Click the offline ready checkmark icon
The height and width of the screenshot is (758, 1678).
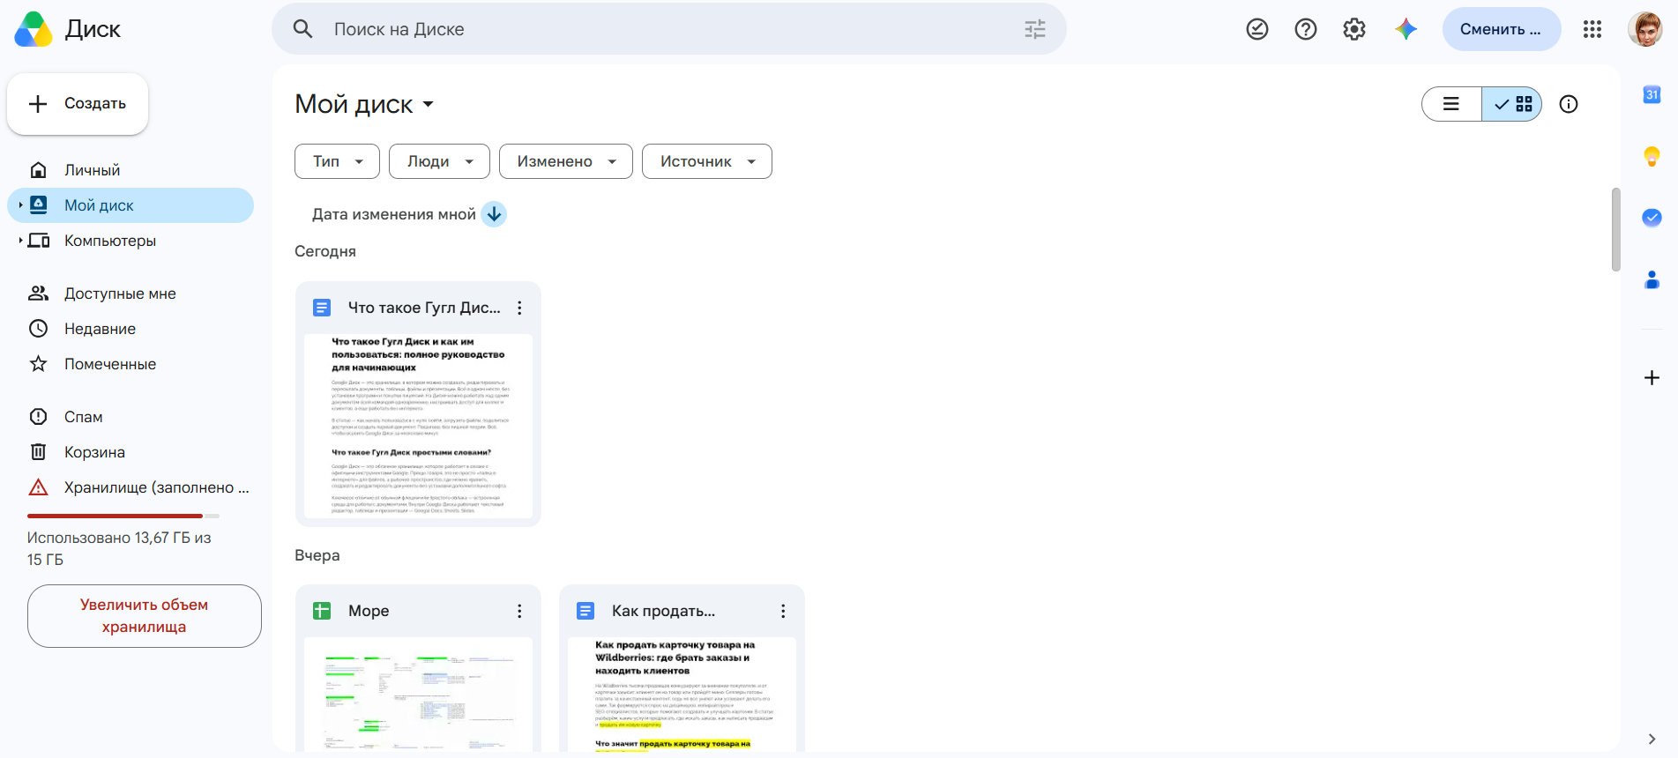pyautogui.click(x=1257, y=29)
